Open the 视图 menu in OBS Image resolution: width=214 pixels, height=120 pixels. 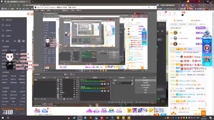click(x=49, y=10)
